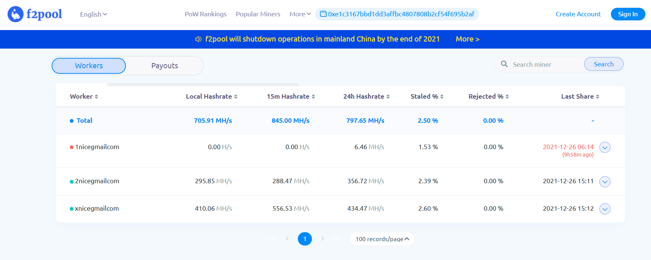
Task: Sort workers by Local Hashrate arrows
Action: (x=236, y=96)
